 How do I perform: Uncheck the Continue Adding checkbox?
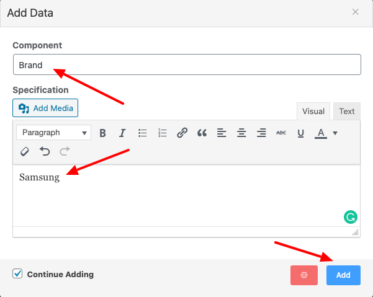(x=18, y=274)
